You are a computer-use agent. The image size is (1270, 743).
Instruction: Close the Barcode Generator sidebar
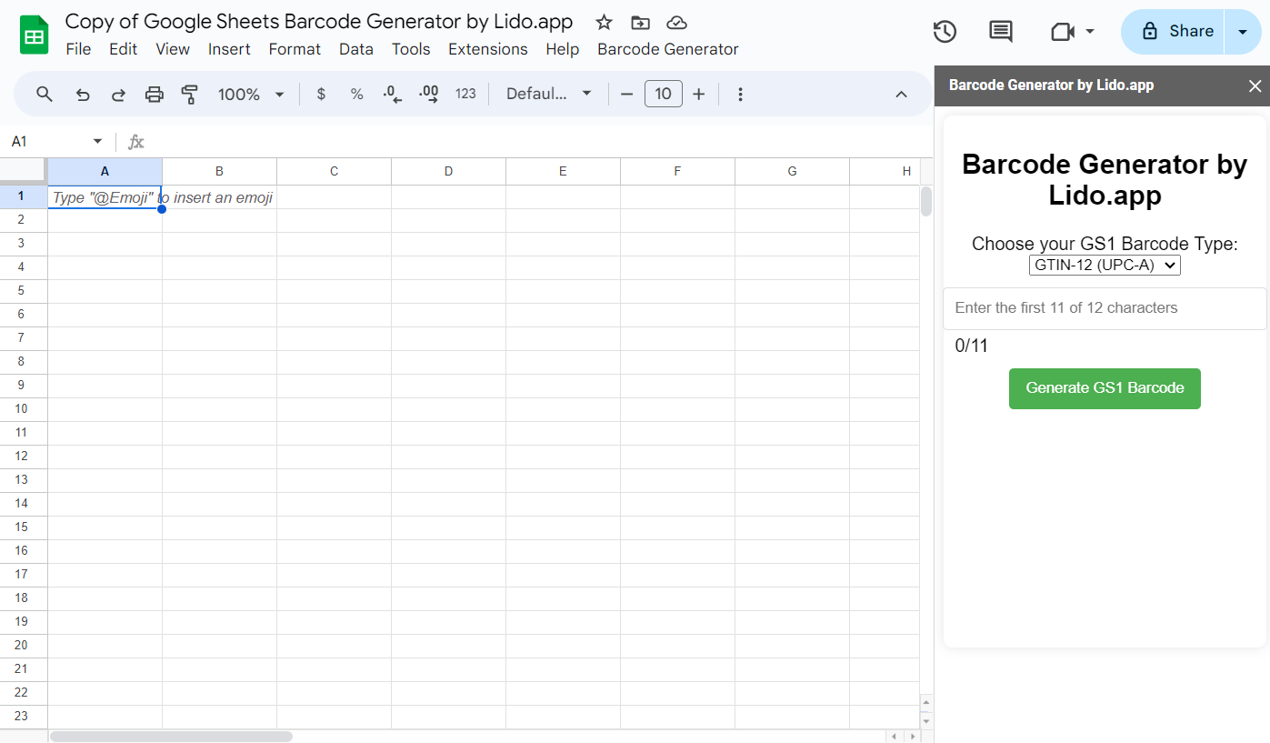coord(1255,85)
